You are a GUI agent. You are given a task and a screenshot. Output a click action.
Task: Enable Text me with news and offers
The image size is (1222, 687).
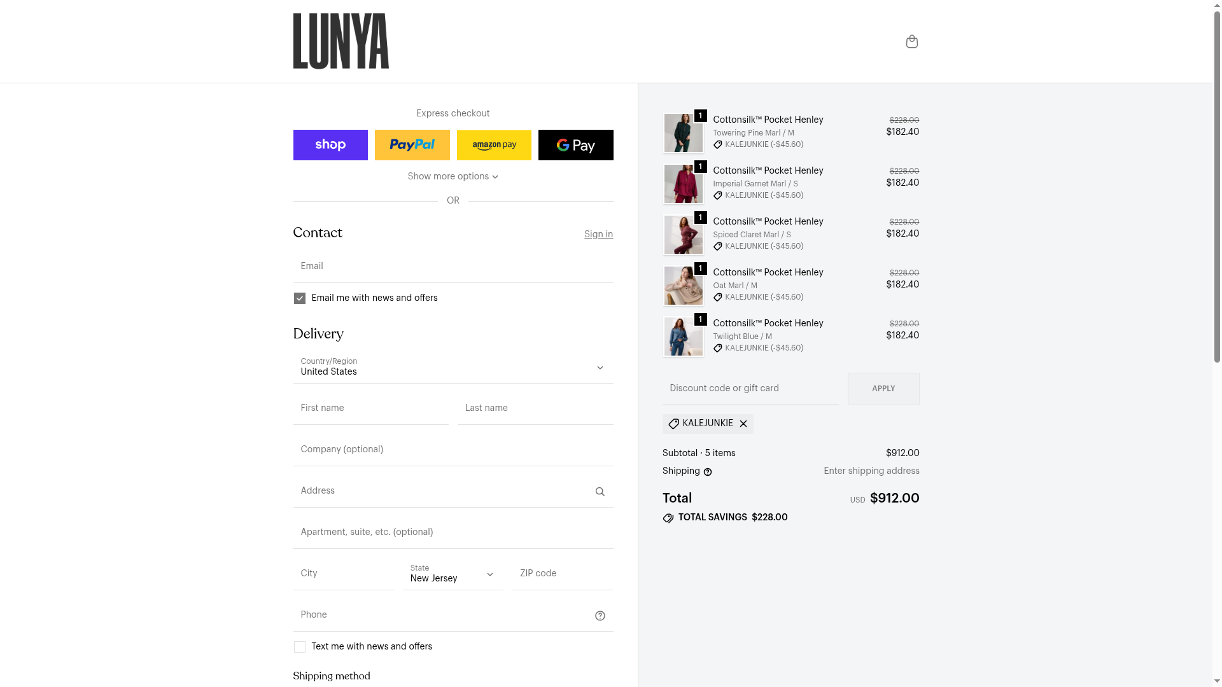299,647
